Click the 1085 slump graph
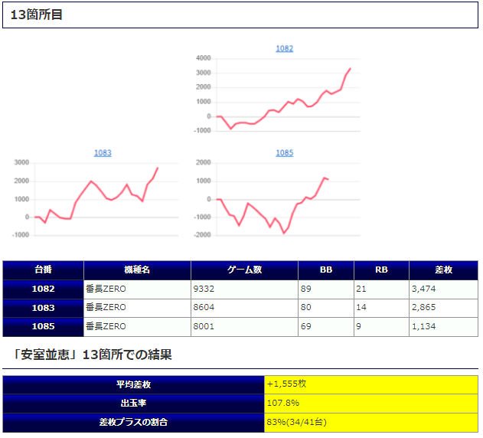This screenshot has width=483, height=438. tap(277, 199)
